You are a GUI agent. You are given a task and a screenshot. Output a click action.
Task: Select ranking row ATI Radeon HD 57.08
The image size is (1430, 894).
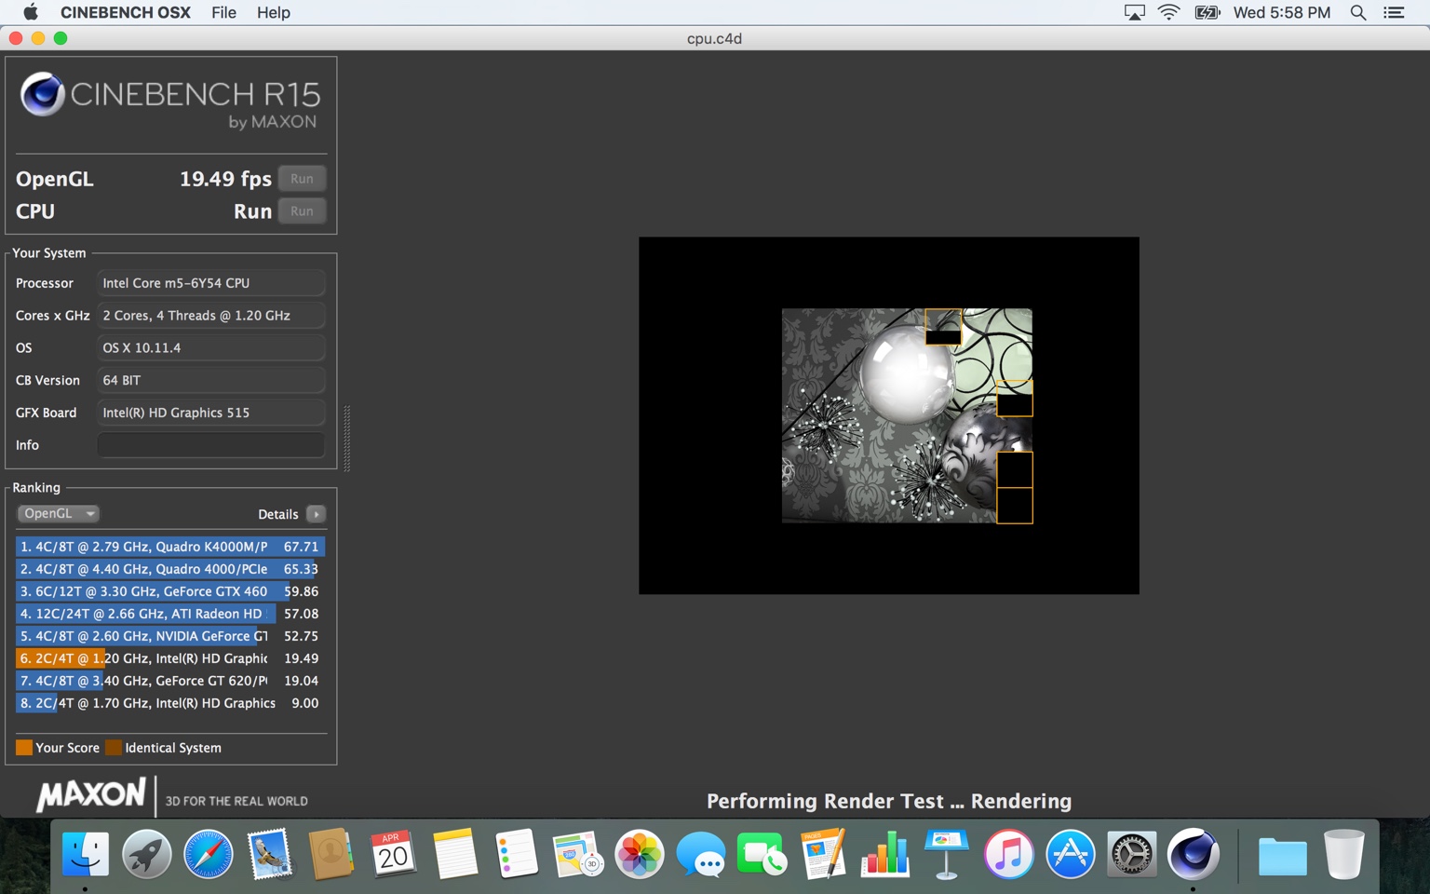pyautogui.click(x=170, y=614)
